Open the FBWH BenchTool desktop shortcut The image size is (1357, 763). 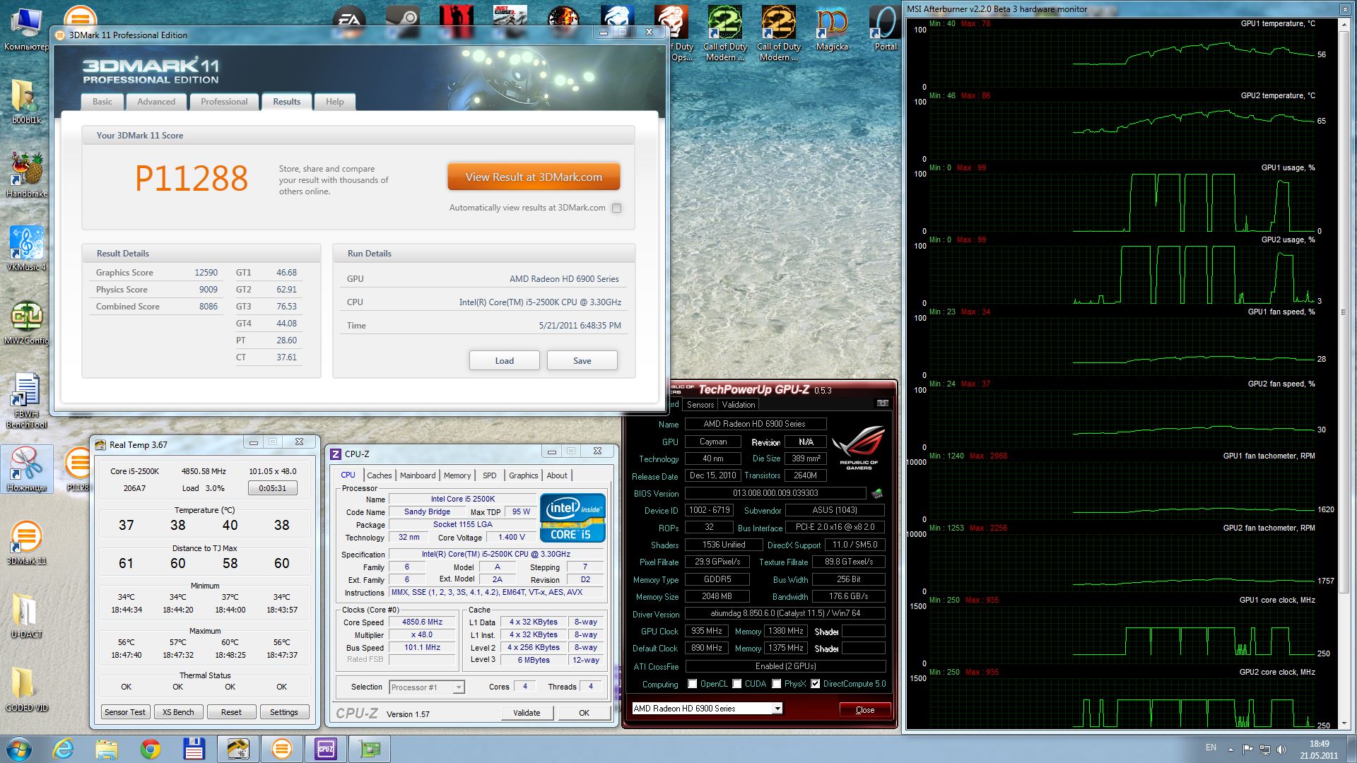(26, 401)
